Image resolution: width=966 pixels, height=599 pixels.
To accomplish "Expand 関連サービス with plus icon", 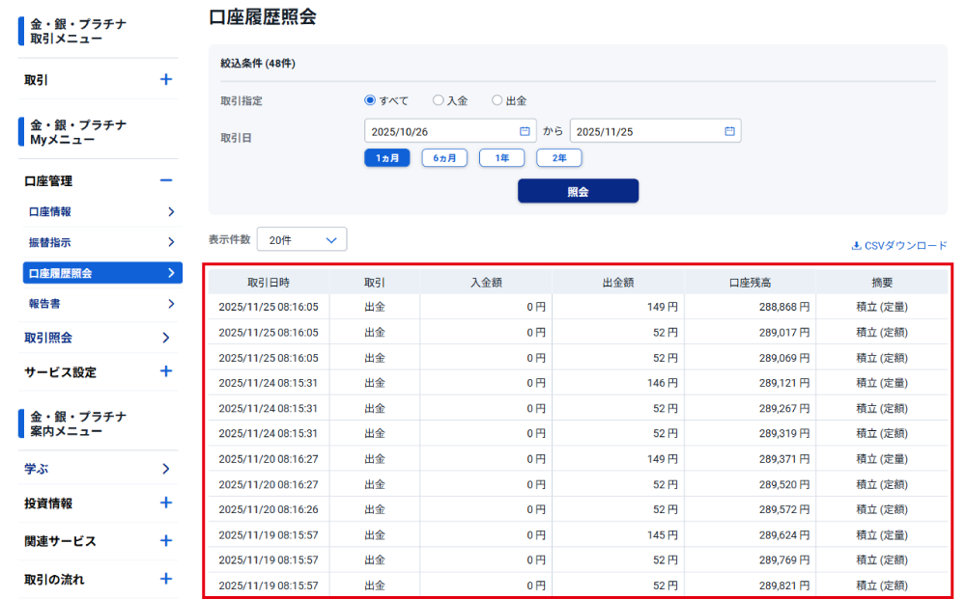I will tap(165, 541).
